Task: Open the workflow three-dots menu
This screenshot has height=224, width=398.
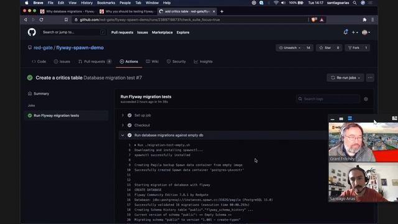Action: (370, 78)
